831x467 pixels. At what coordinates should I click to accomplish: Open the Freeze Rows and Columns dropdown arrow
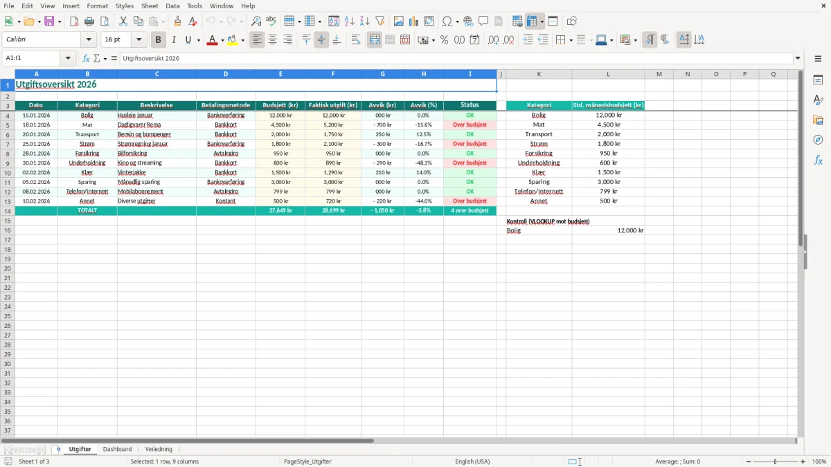(x=542, y=21)
